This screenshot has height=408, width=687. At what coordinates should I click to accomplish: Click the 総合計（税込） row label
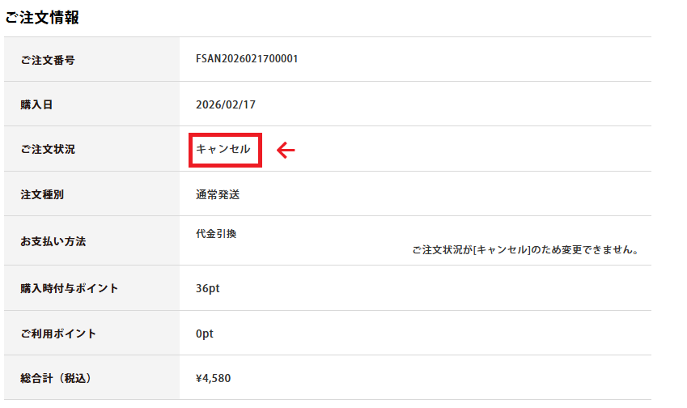click(63, 378)
